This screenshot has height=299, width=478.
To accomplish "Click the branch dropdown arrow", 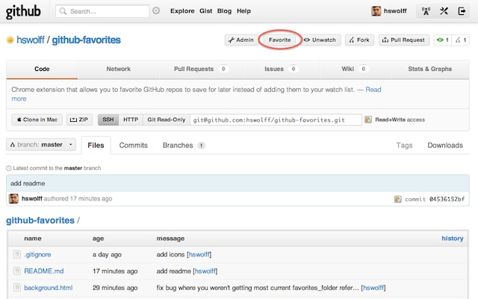I will tap(71, 144).
